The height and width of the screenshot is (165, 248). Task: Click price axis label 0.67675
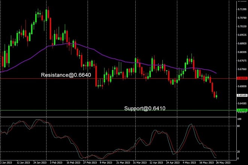click(x=242, y=61)
